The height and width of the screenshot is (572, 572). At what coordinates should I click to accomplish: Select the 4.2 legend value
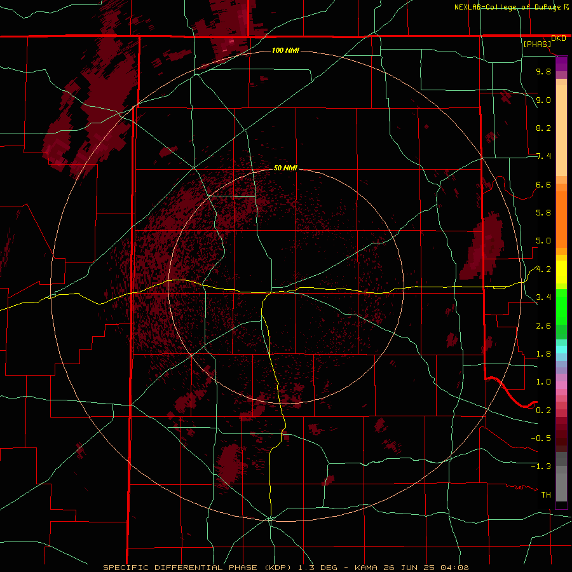click(543, 269)
